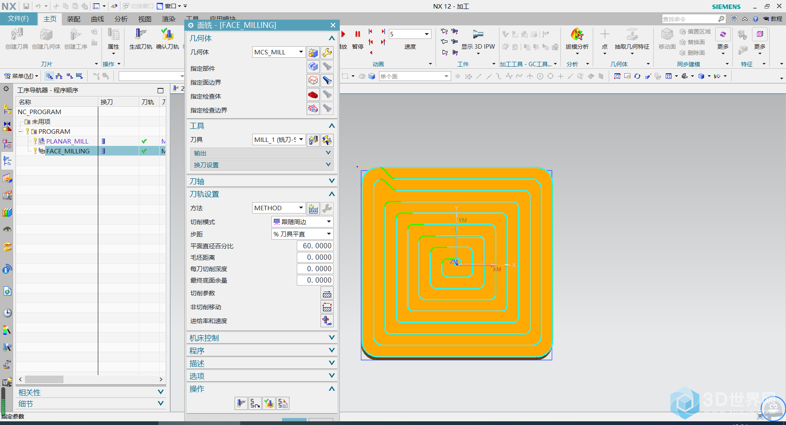Click the navigator horizontal scrollbar right arrow
786x425 pixels.
161,379
